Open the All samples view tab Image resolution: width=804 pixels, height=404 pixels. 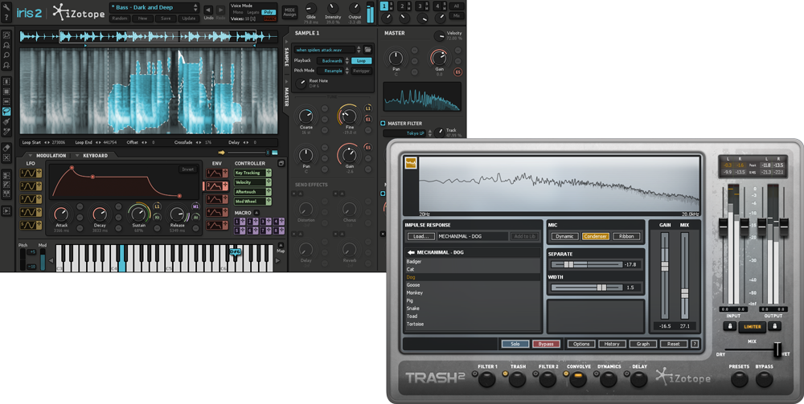tap(456, 6)
